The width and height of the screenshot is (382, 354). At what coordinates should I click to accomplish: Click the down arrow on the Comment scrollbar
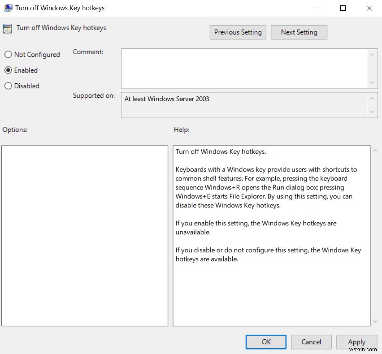coord(373,83)
